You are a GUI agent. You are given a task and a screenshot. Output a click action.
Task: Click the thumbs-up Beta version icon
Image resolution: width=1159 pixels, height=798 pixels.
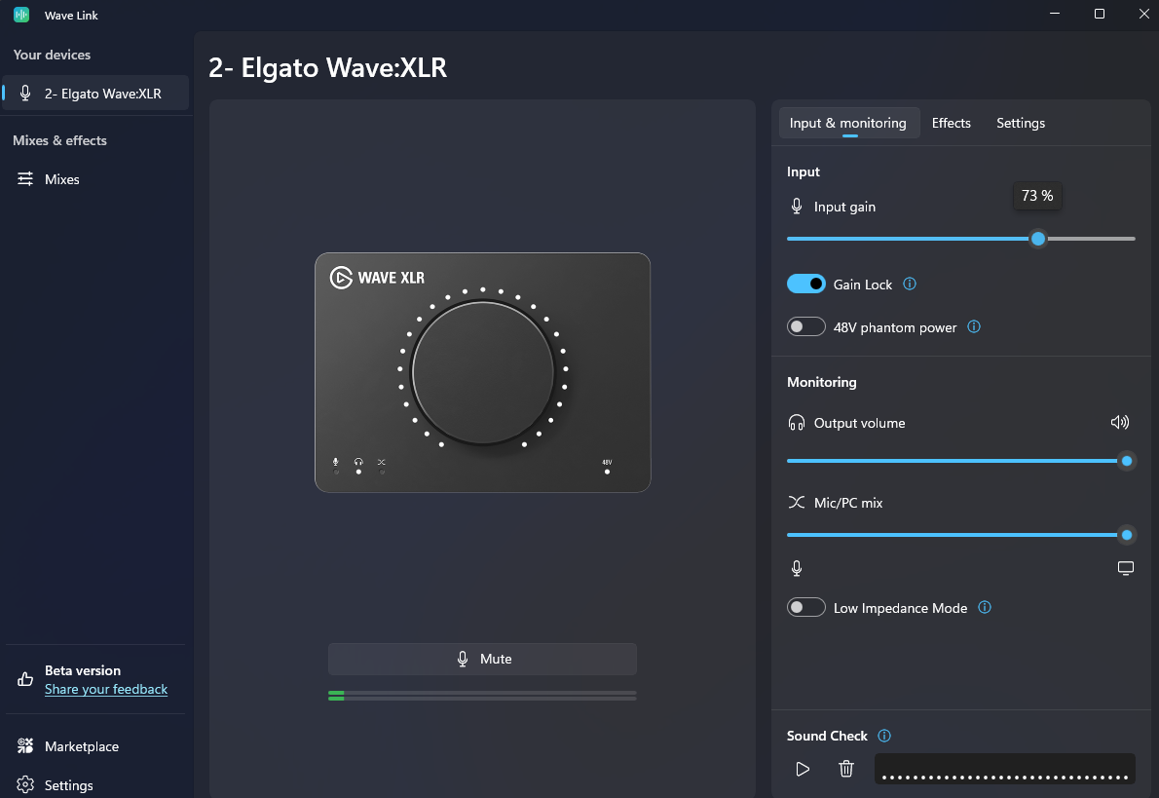(25, 679)
